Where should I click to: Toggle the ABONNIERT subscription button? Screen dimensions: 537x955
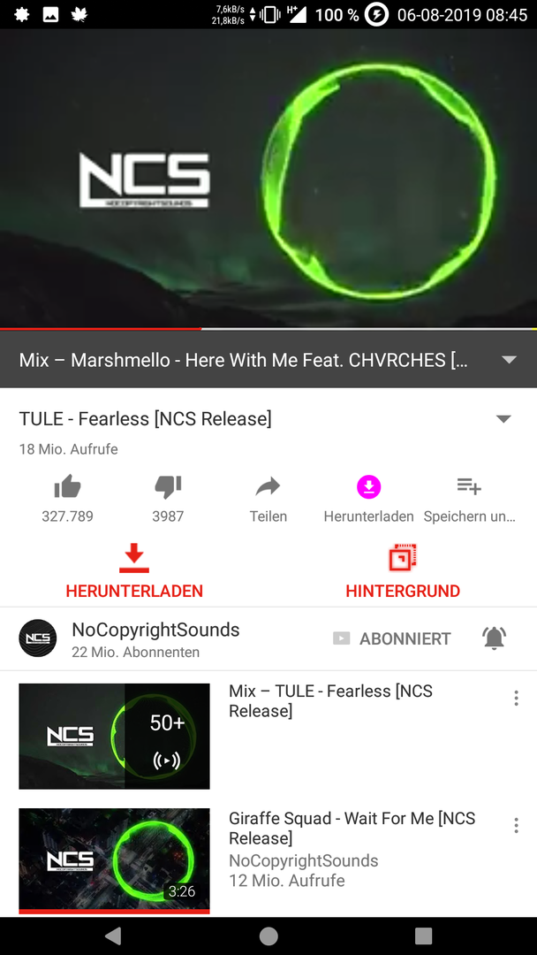coord(391,638)
